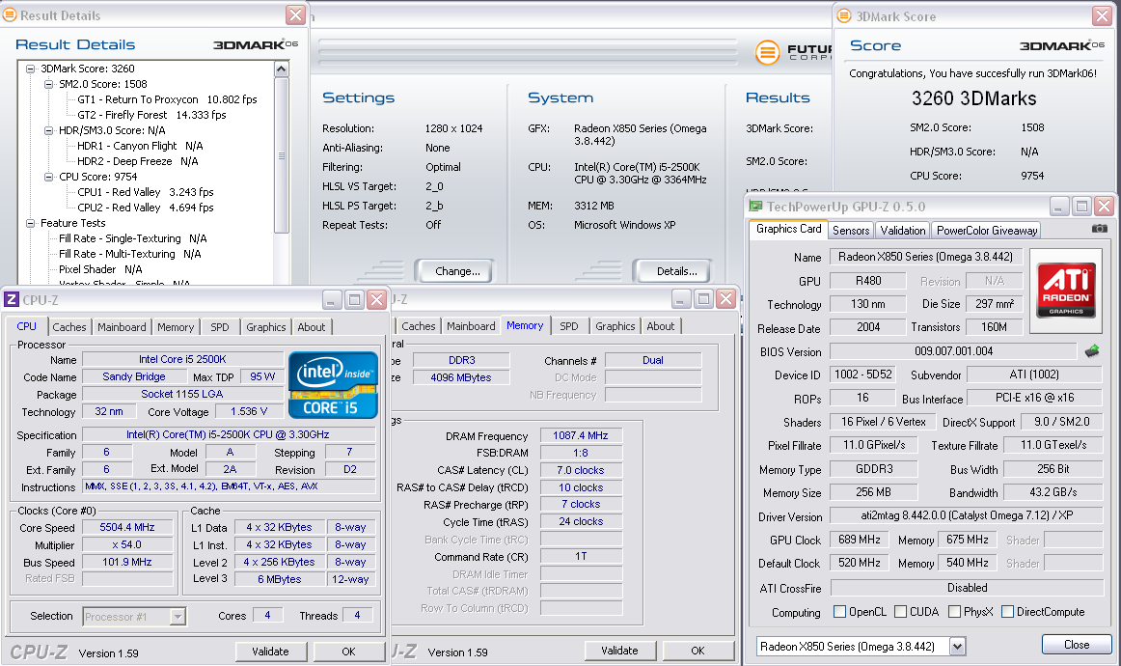This screenshot has width=1121, height=666.
Task: Toggle the DirectCompute checkbox
Action: pos(1008,612)
